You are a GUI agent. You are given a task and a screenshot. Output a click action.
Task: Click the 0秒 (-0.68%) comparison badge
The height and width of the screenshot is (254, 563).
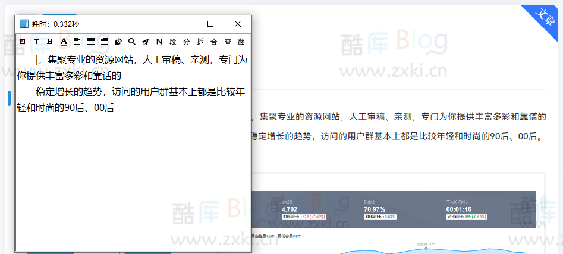(x=467, y=217)
